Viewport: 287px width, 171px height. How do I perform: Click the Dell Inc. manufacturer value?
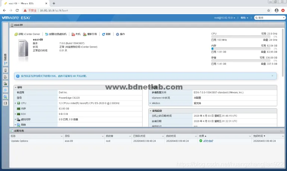63,92
